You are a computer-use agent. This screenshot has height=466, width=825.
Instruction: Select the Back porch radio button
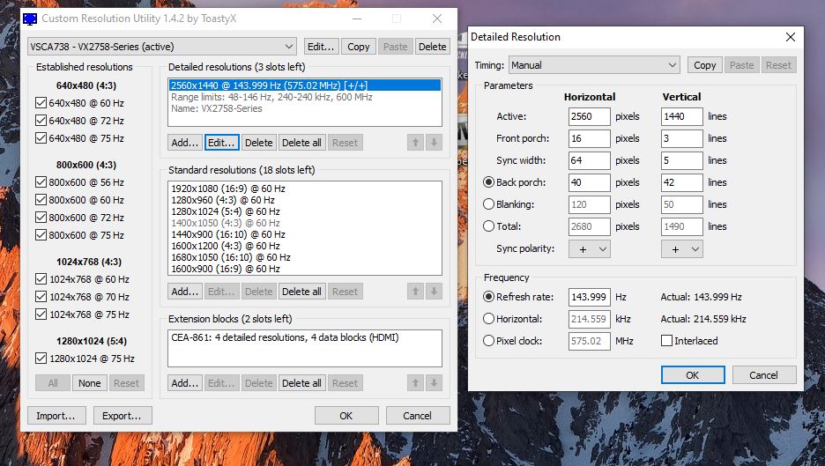pos(488,182)
